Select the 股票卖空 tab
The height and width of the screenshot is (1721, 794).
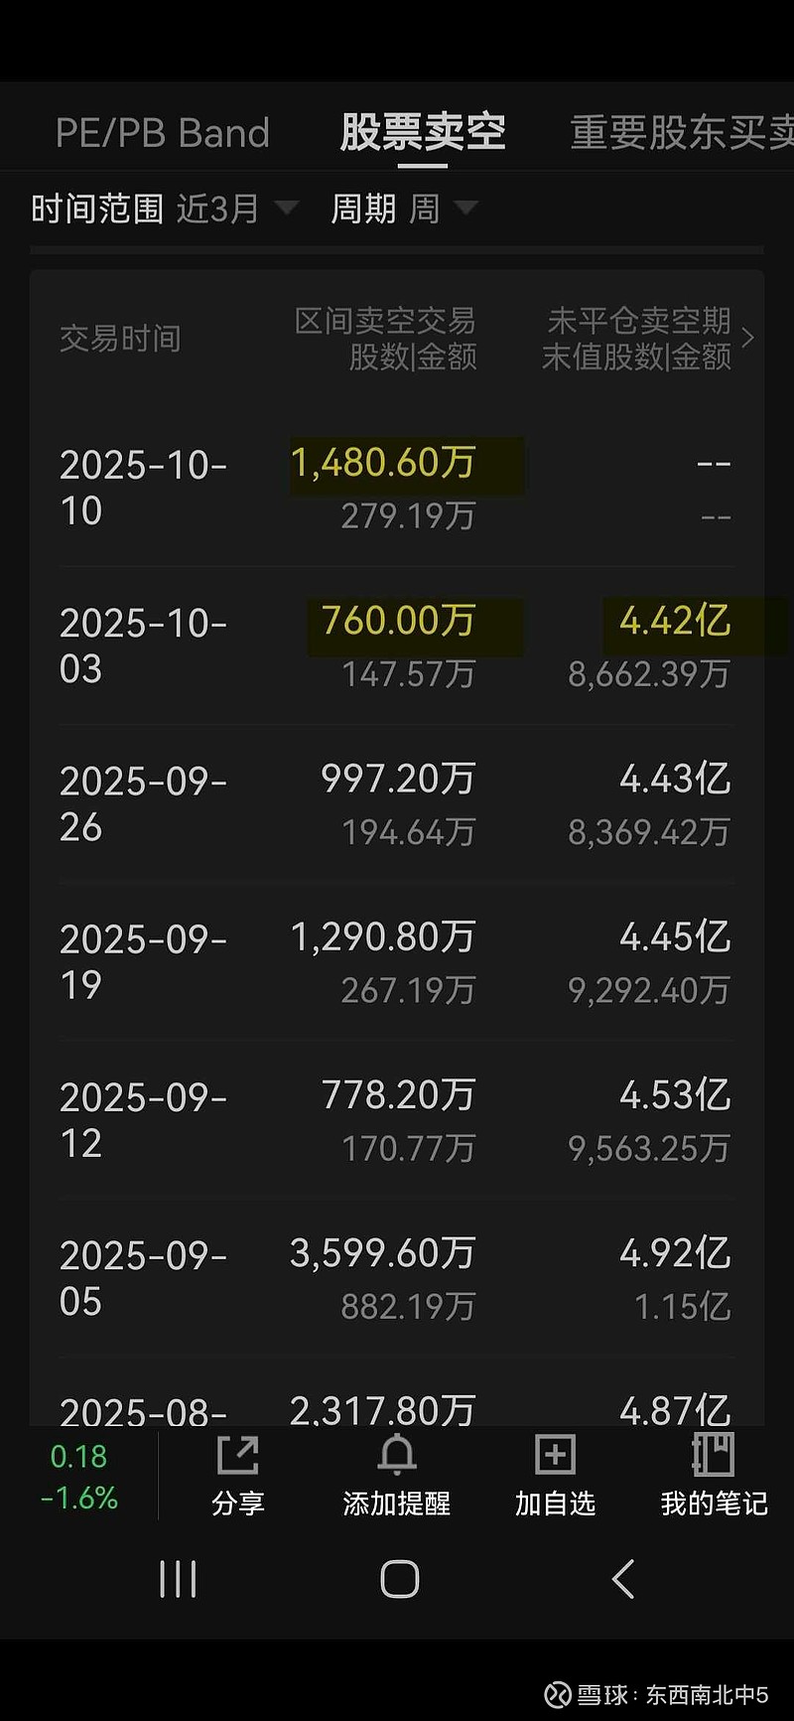423,134
